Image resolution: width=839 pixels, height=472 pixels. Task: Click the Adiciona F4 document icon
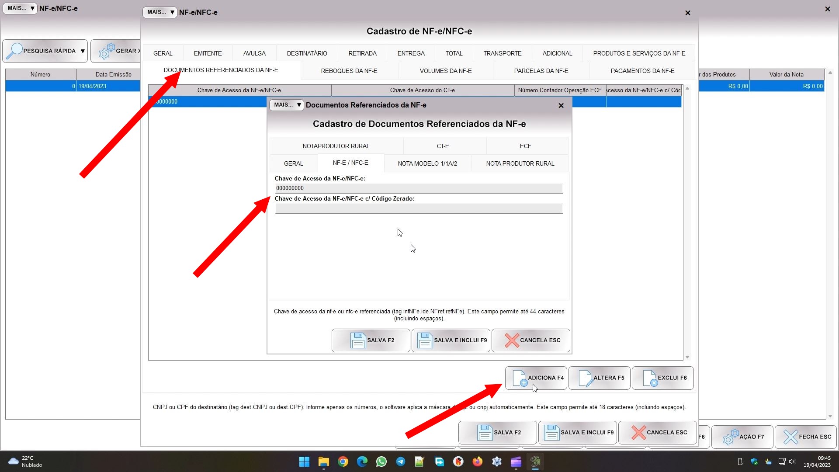519,378
